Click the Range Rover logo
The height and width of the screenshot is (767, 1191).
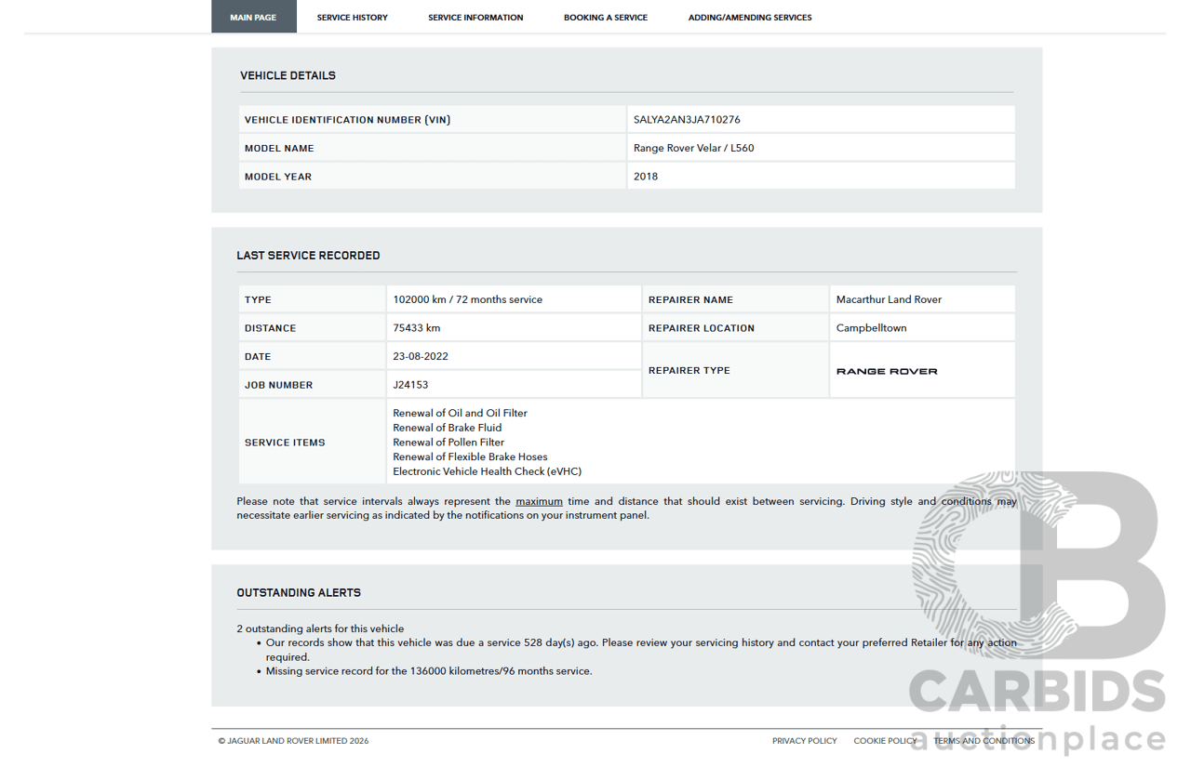click(887, 371)
